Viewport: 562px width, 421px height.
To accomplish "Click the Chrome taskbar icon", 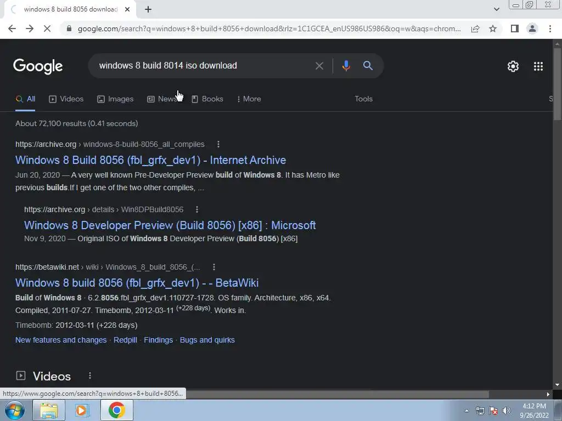I will tap(116, 410).
